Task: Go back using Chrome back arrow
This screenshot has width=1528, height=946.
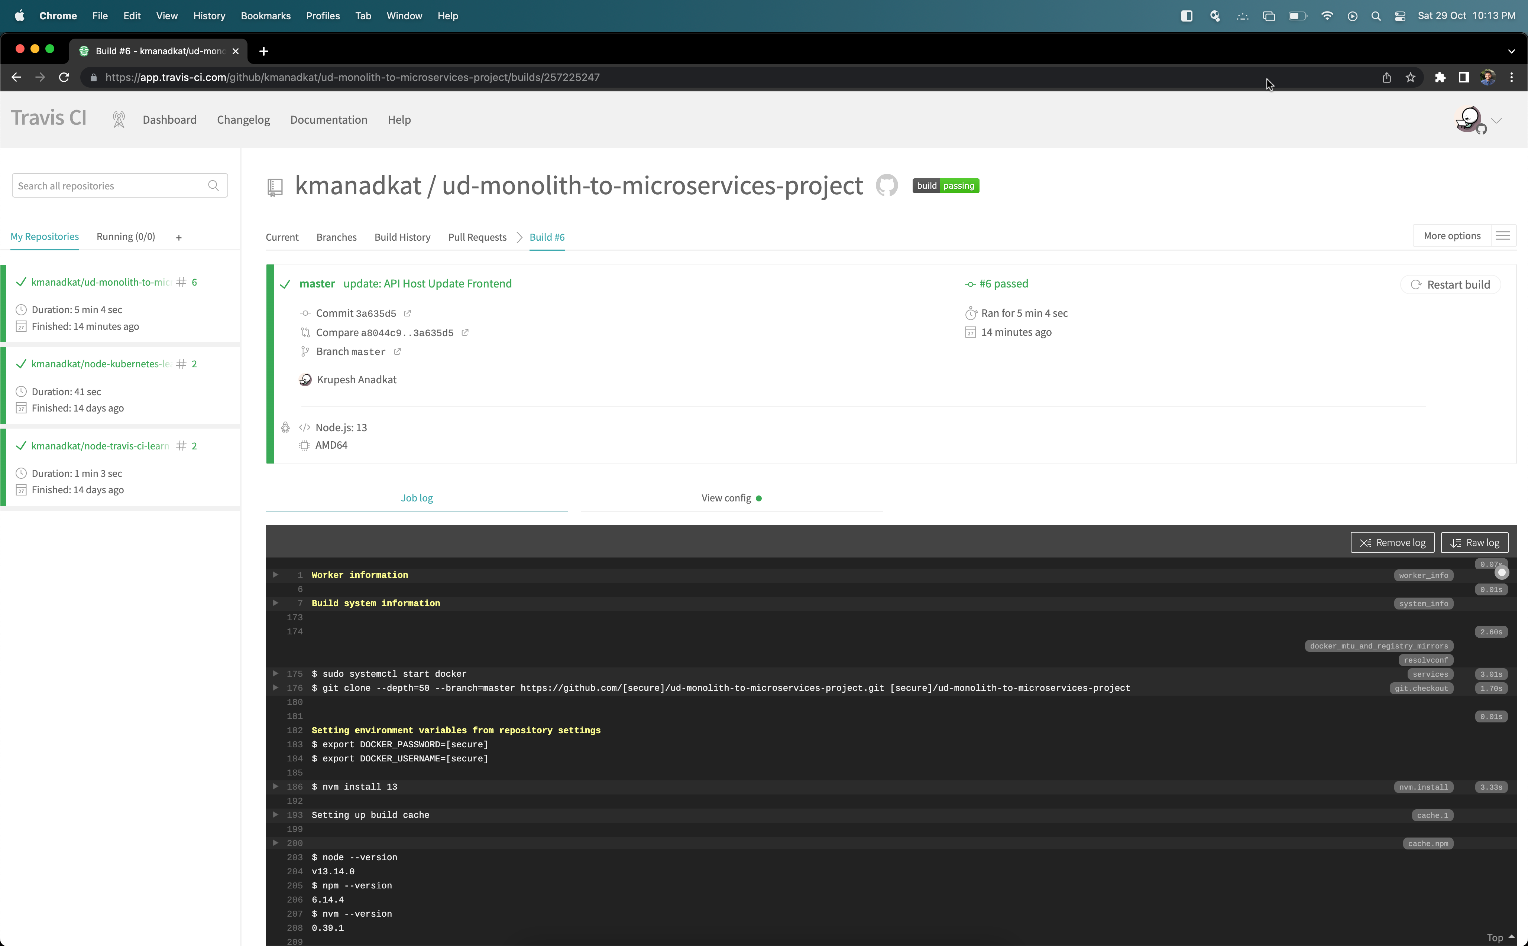Action: point(16,77)
